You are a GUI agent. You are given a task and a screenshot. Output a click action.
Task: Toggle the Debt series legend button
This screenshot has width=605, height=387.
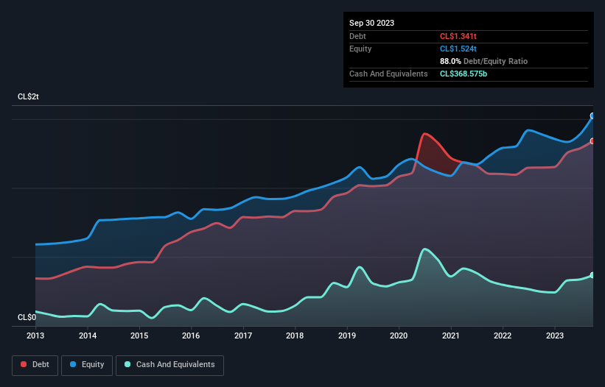coord(36,364)
